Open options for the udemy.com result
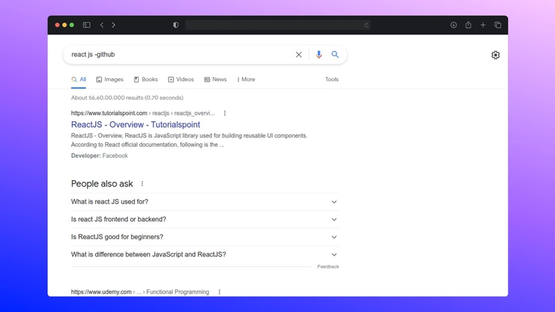Screen dimensions: 555x312 [x=219, y=292]
